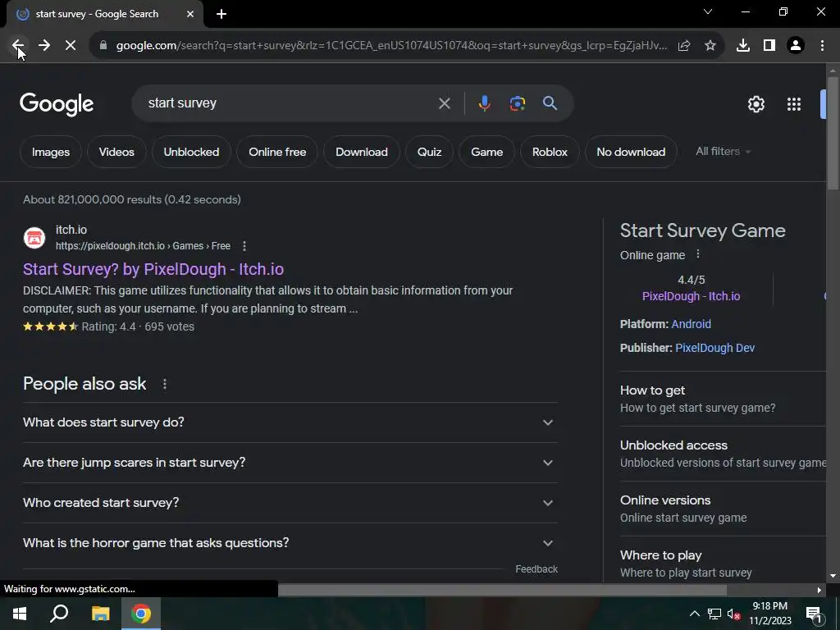The height and width of the screenshot is (630, 840).
Task: Select the Download filter chip
Action: pyautogui.click(x=362, y=152)
